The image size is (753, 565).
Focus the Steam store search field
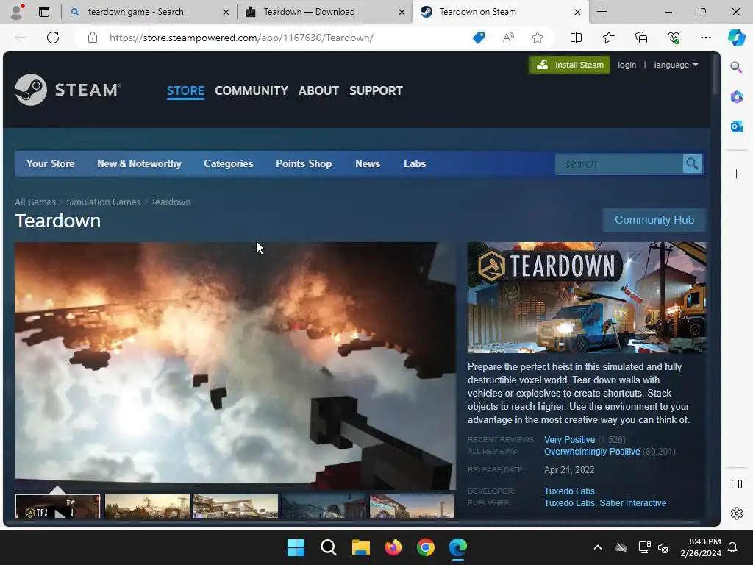coord(619,164)
